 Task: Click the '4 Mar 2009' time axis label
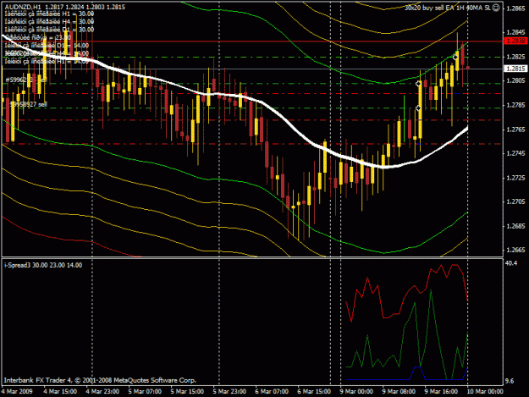coord(17,391)
